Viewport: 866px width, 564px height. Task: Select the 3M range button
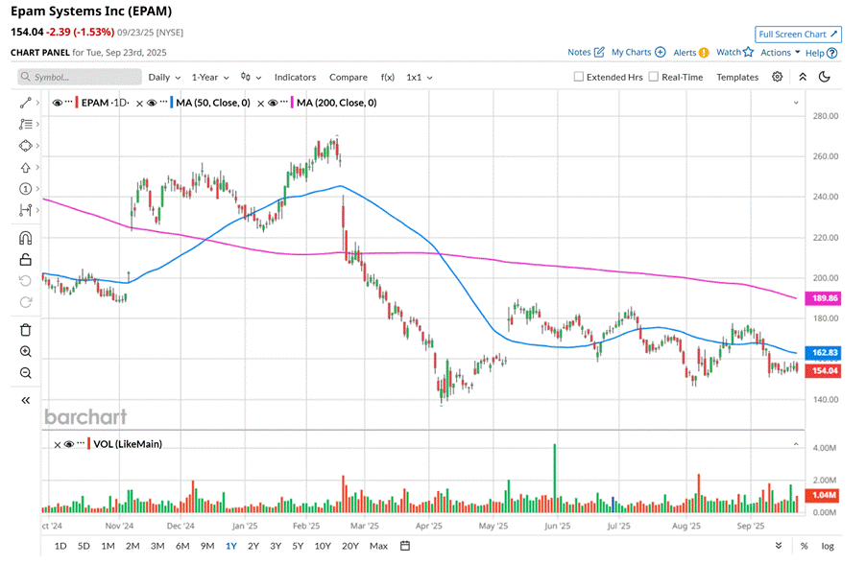(x=157, y=546)
